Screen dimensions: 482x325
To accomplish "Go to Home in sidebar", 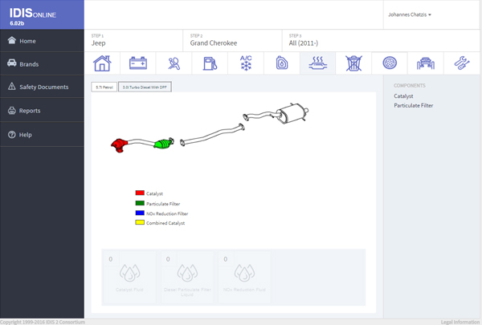I will [x=42, y=41].
